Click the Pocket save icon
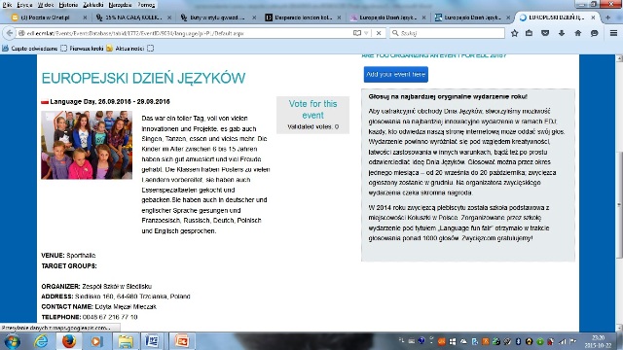 point(545,33)
